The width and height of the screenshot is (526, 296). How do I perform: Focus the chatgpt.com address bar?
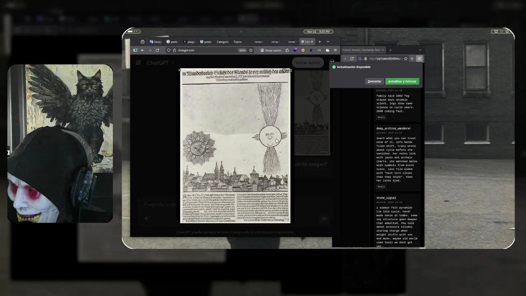click(x=210, y=50)
